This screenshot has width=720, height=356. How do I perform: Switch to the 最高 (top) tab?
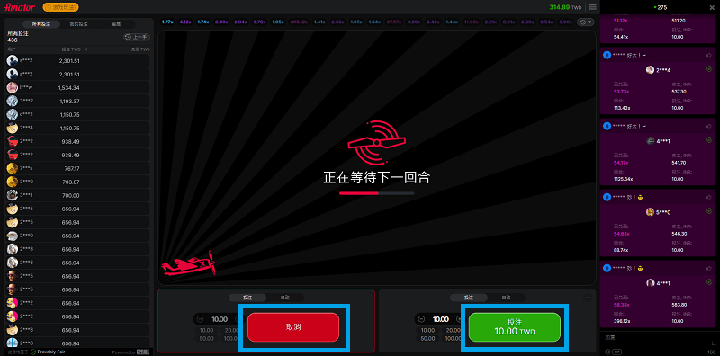click(116, 24)
